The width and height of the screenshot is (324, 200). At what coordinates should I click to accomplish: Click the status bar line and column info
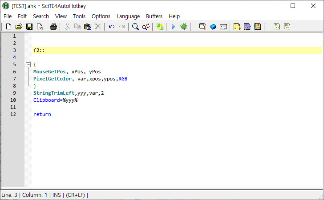coord(24,195)
